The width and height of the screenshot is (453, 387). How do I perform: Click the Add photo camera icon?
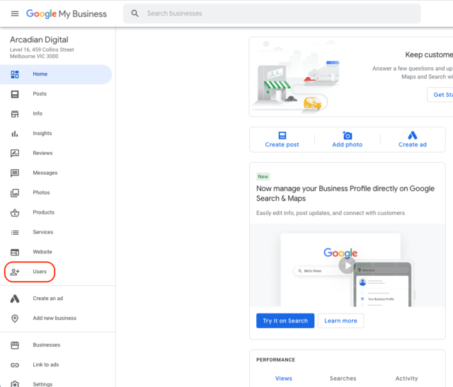coord(347,135)
